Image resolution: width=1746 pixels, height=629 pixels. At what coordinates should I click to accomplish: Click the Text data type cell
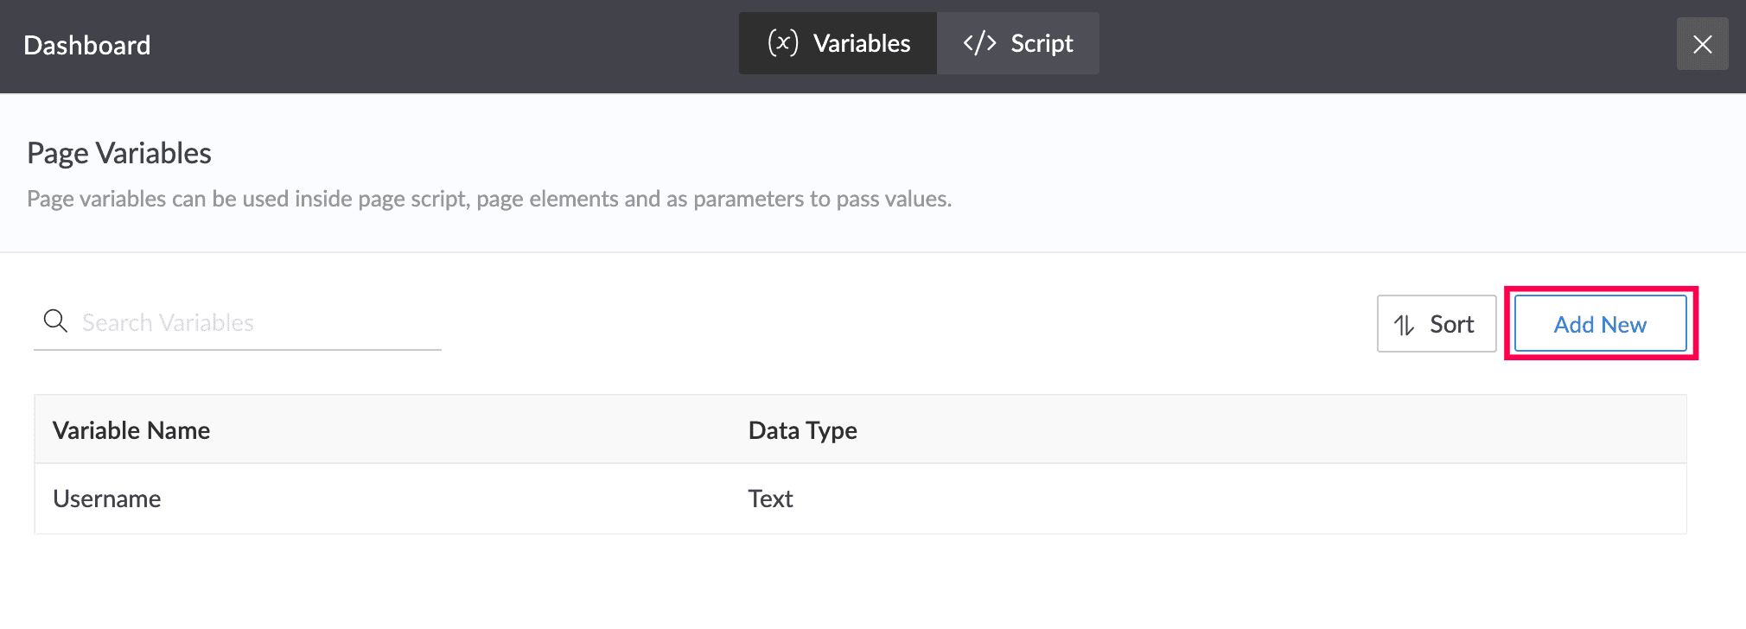[770, 499]
